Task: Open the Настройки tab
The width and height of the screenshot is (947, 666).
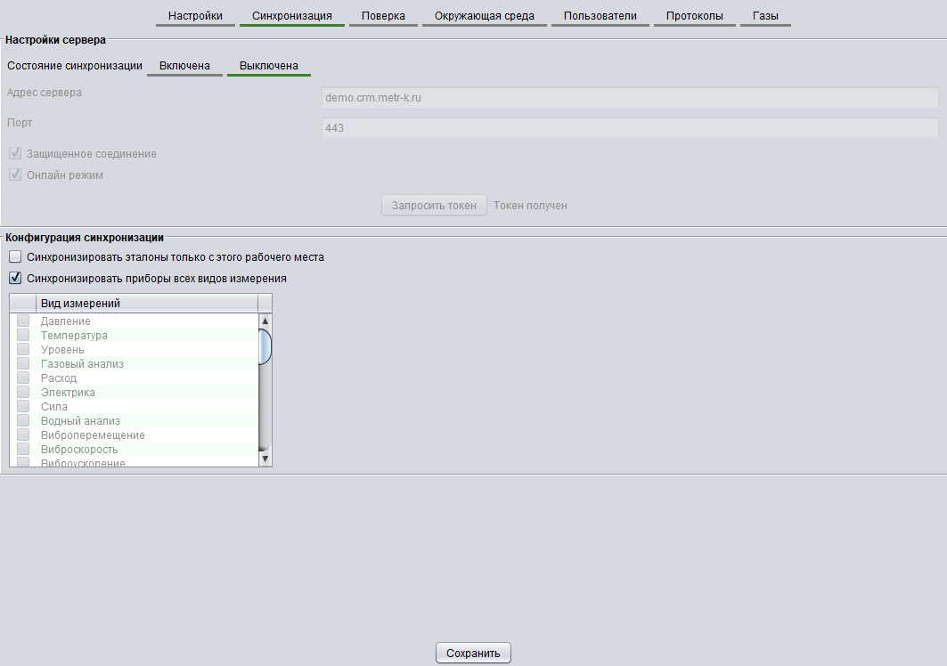Action: (x=195, y=16)
